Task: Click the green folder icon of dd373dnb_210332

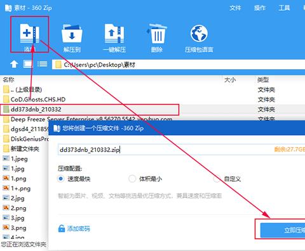Action: pos(6,109)
